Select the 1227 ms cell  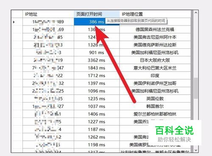click(x=97, y=122)
